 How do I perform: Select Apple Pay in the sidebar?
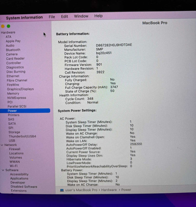pos(13,41)
